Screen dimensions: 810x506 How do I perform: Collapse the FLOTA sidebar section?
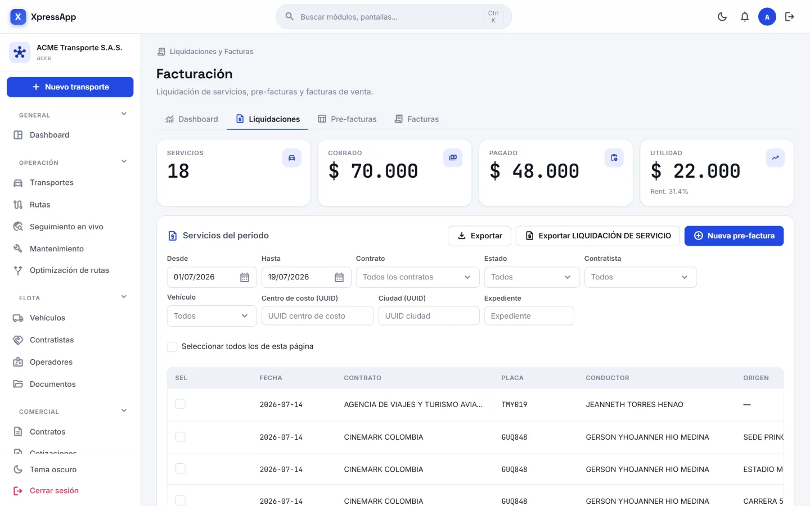(x=124, y=297)
